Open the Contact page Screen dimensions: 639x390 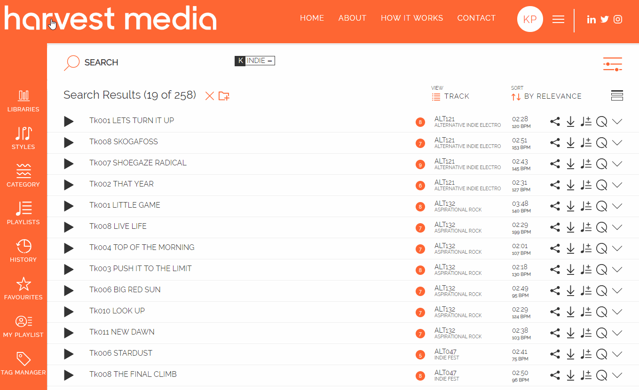click(476, 18)
